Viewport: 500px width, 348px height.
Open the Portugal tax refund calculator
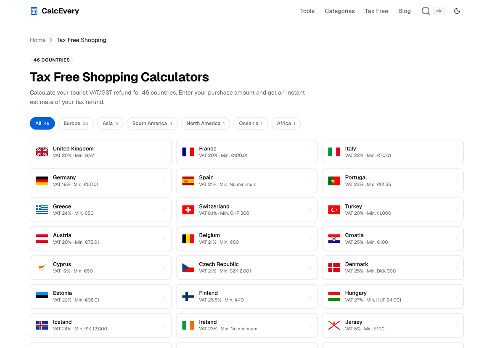pyautogui.click(x=392, y=181)
